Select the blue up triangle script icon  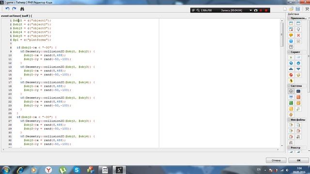pos(291,69)
